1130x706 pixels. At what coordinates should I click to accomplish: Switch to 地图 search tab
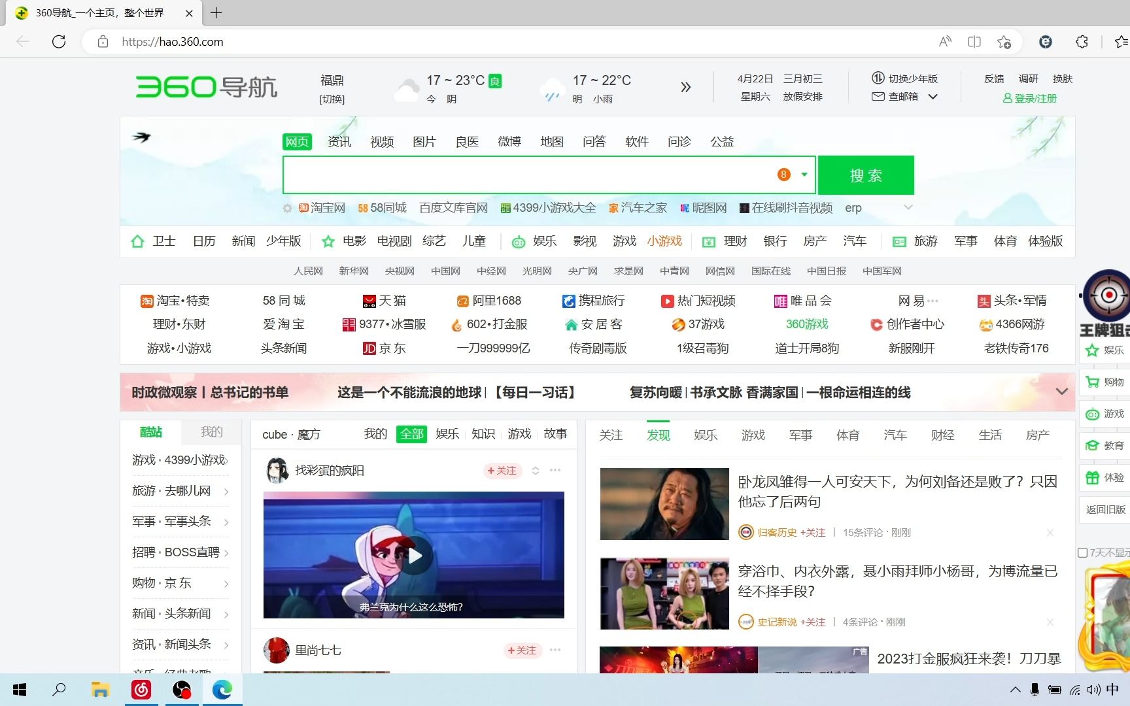tap(552, 142)
